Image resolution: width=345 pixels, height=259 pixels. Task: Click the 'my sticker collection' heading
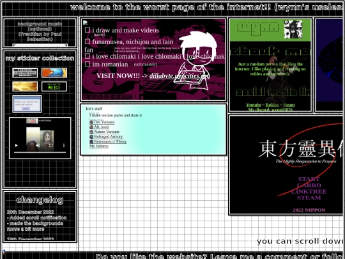point(40,58)
